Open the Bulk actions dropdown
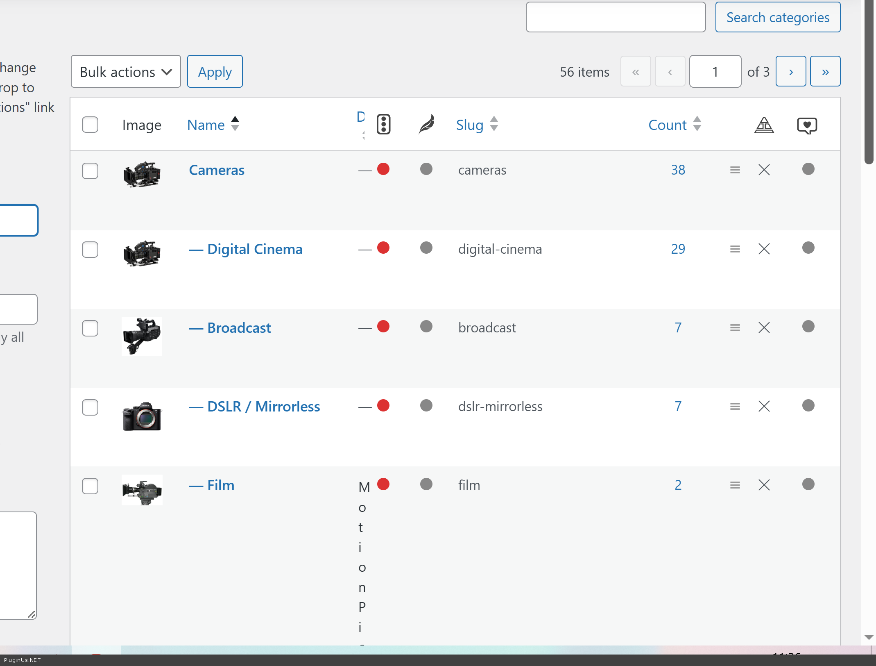This screenshot has height=666, width=876. point(126,72)
